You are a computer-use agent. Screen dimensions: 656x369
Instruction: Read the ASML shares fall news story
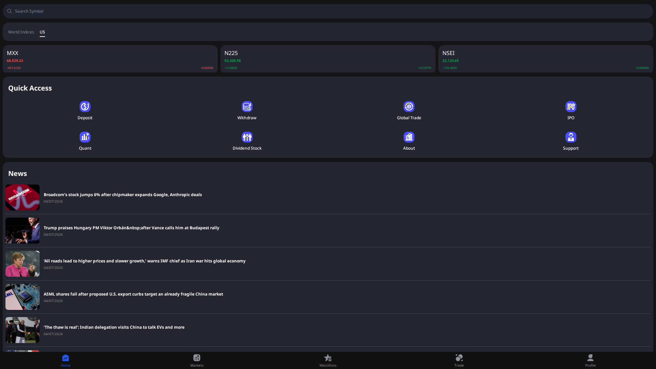[133, 294]
